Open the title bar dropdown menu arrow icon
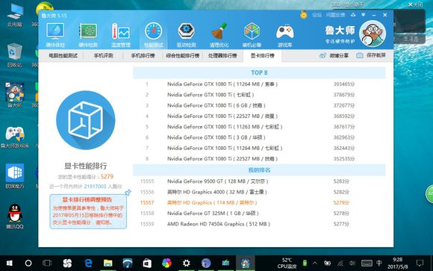The width and height of the screenshot is (433, 271). [x=364, y=15]
